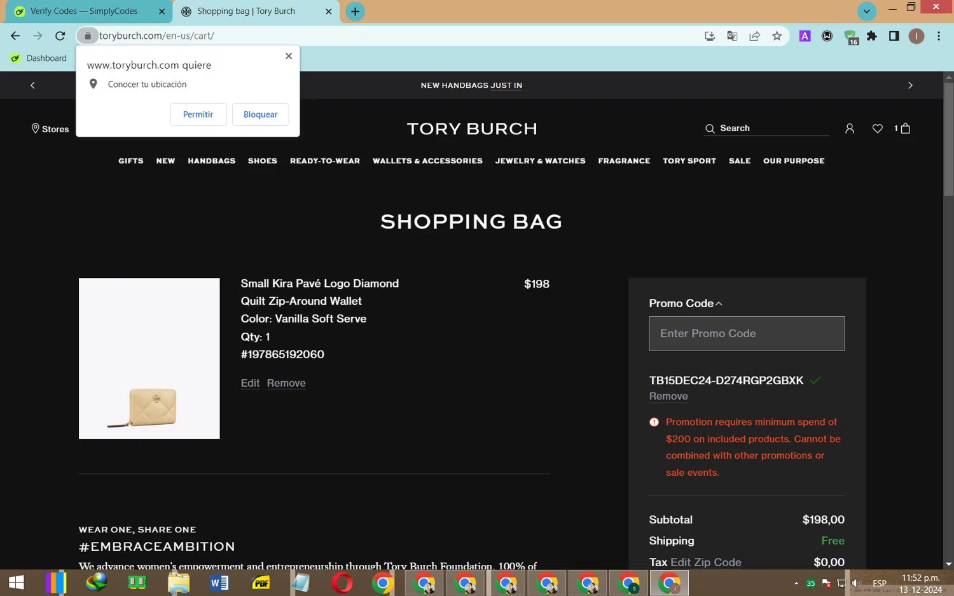Open WALLETS & ACCESSORIES menu
Viewport: 954px width, 596px height.
[x=427, y=161]
